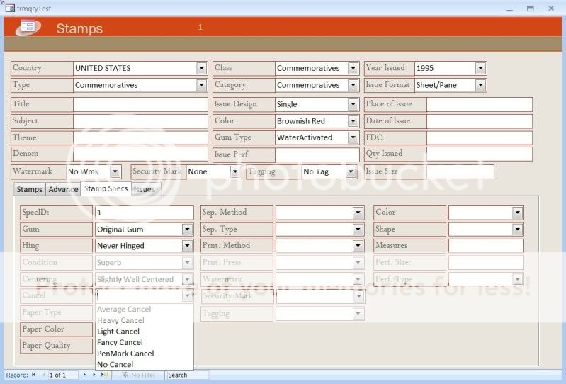Click the SpecID field

pyautogui.click(x=145, y=213)
